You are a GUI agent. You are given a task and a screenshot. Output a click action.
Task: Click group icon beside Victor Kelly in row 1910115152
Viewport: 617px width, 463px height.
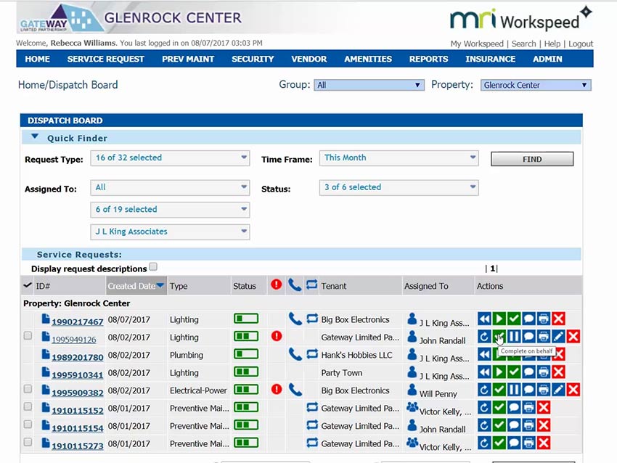click(412, 407)
